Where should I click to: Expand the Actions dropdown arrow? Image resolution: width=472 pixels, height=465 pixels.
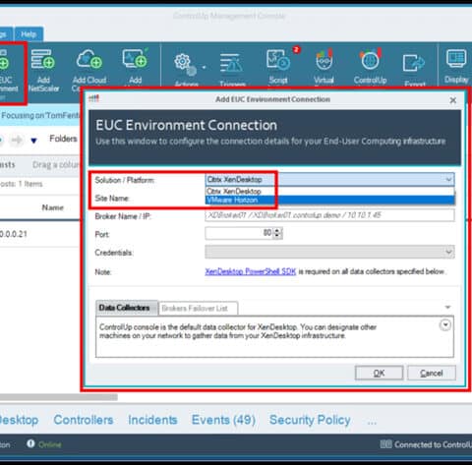click(204, 67)
